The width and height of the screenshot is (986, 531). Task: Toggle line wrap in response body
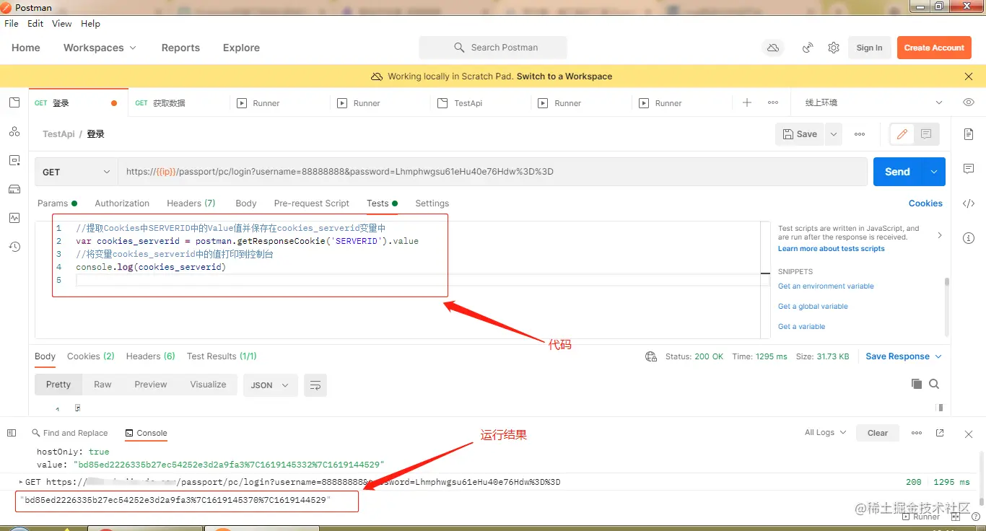315,385
